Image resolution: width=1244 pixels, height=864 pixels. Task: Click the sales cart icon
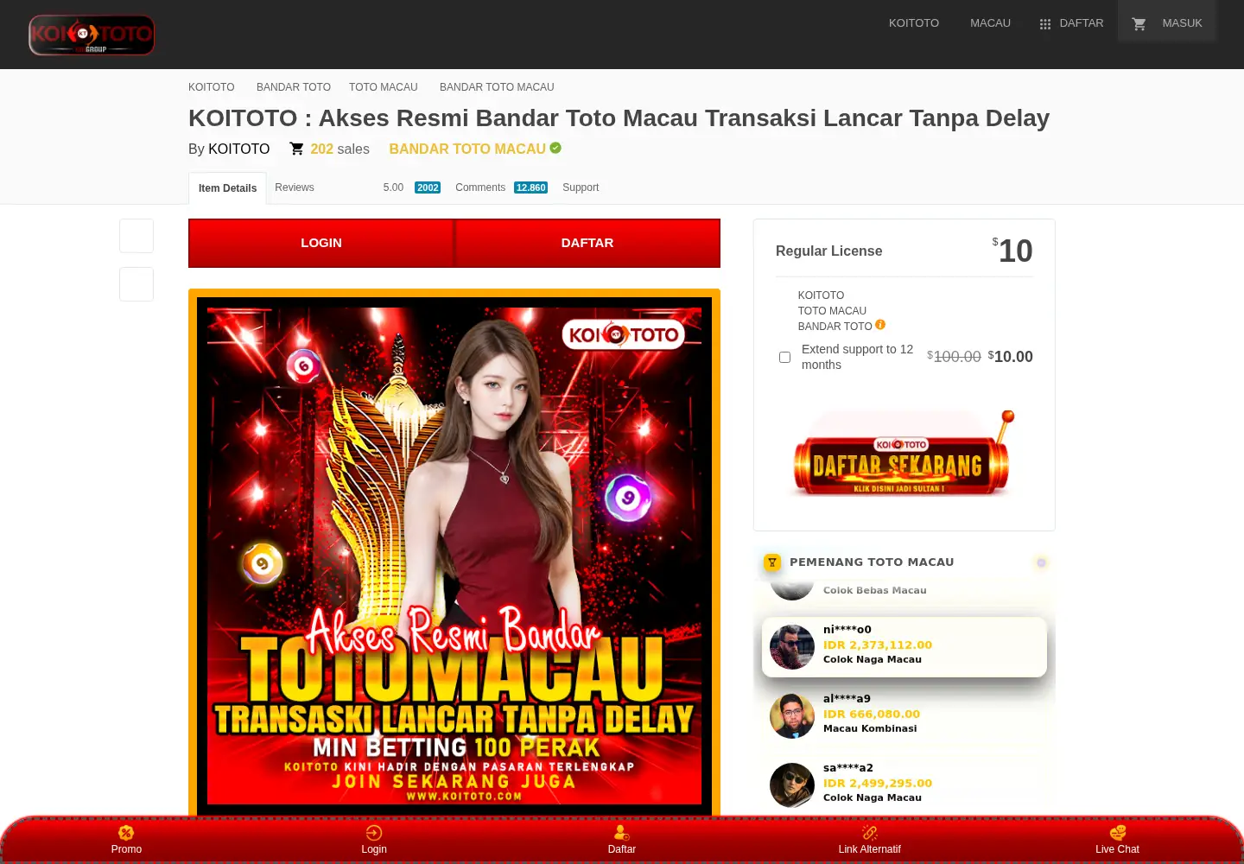[x=296, y=149]
